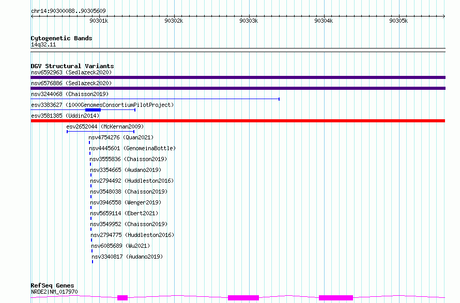Click the thick blue block of esv3383627
The width and height of the screenshot is (460, 303).
pyautogui.click(x=93, y=110)
